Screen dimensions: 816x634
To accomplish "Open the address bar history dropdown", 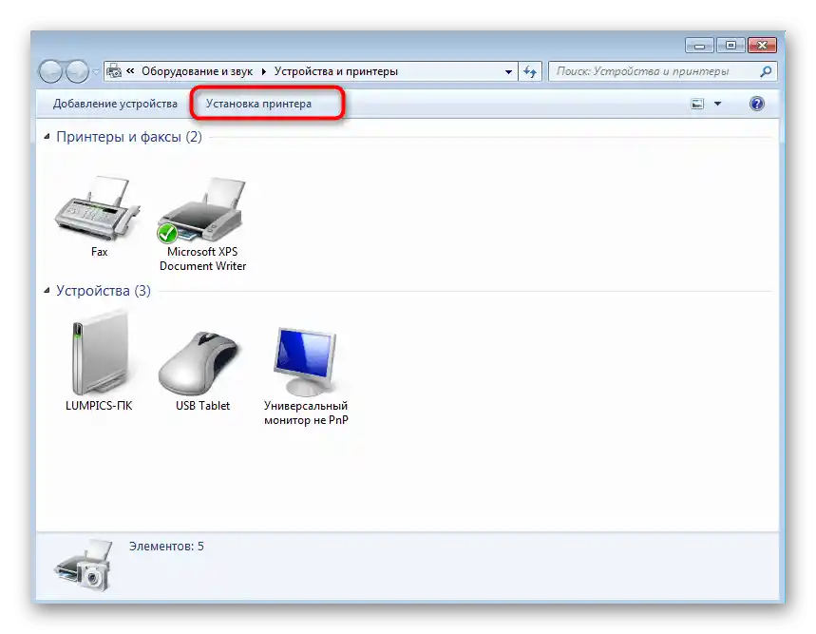I will [508, 72].
